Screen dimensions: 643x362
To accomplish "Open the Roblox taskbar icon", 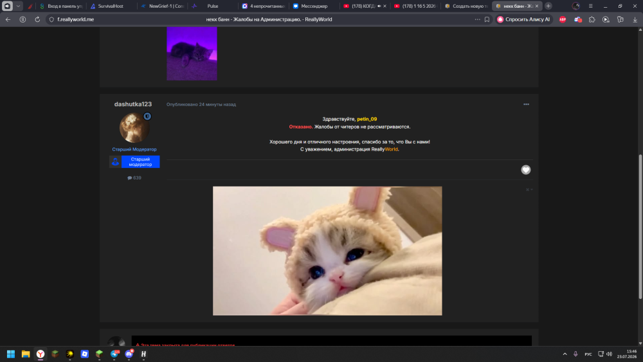I will (84, 354).
